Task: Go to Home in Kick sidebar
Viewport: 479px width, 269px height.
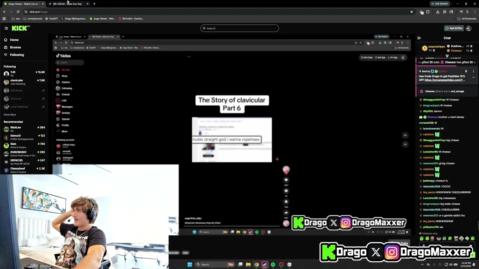Action: click(14, 40)
